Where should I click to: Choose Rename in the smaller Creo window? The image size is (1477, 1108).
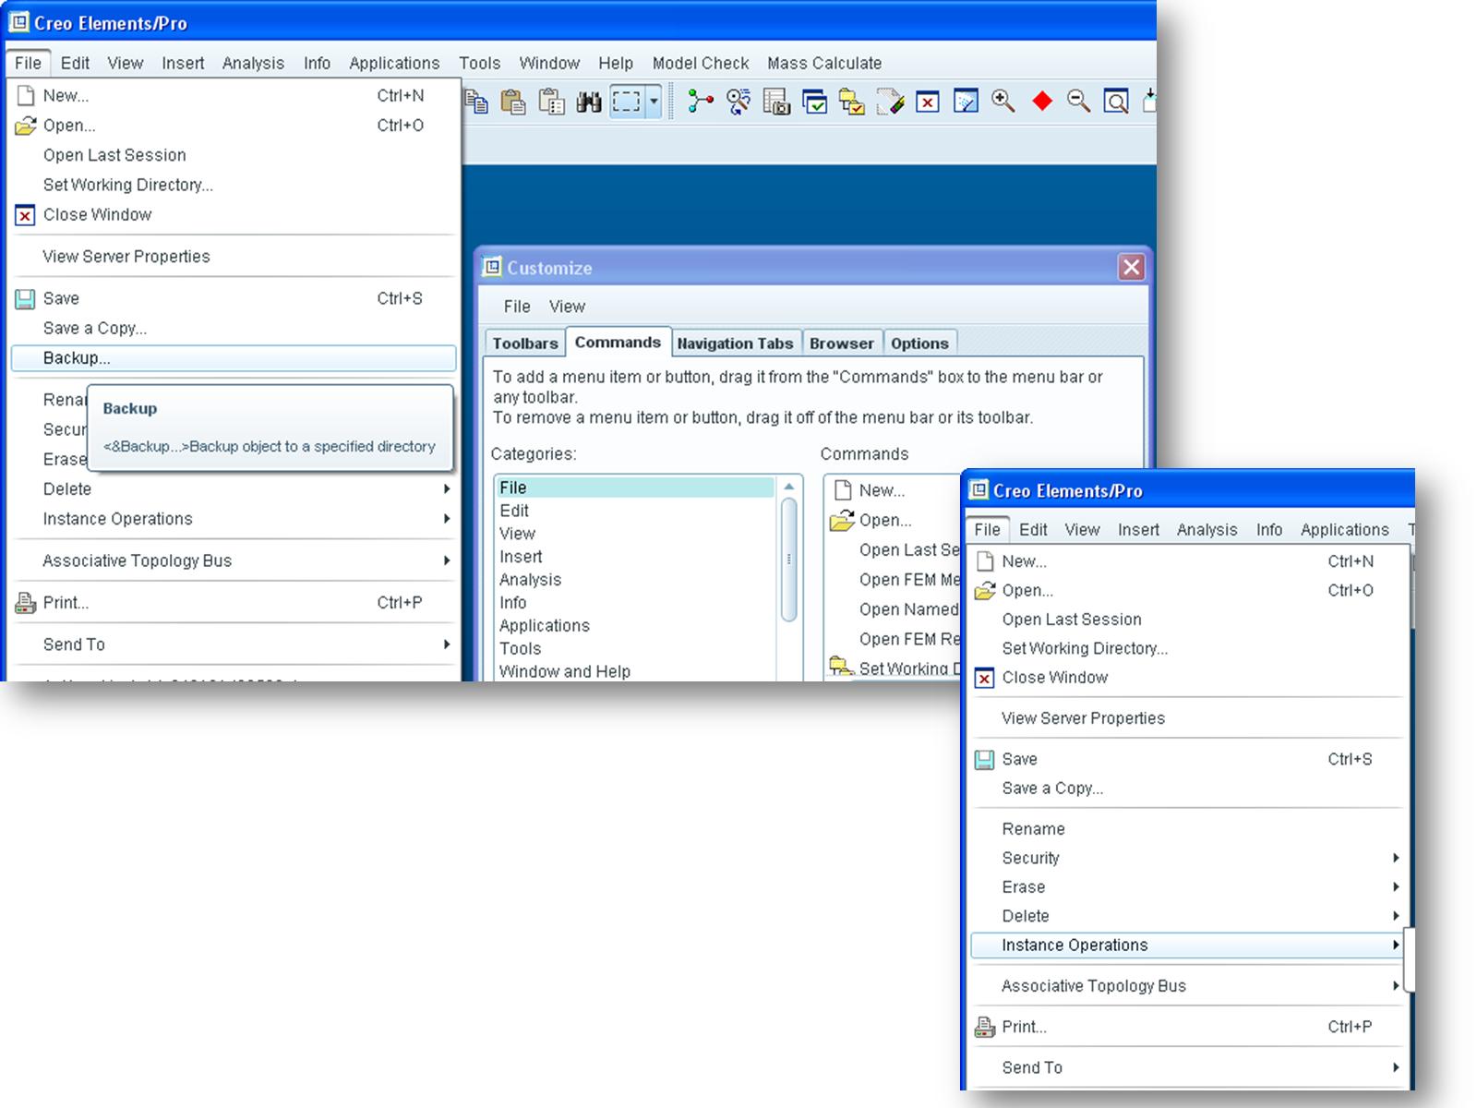[1188, 829]
